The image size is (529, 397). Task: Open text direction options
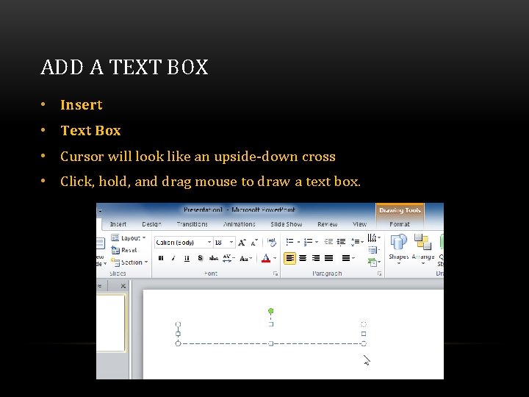click(374, 237)
